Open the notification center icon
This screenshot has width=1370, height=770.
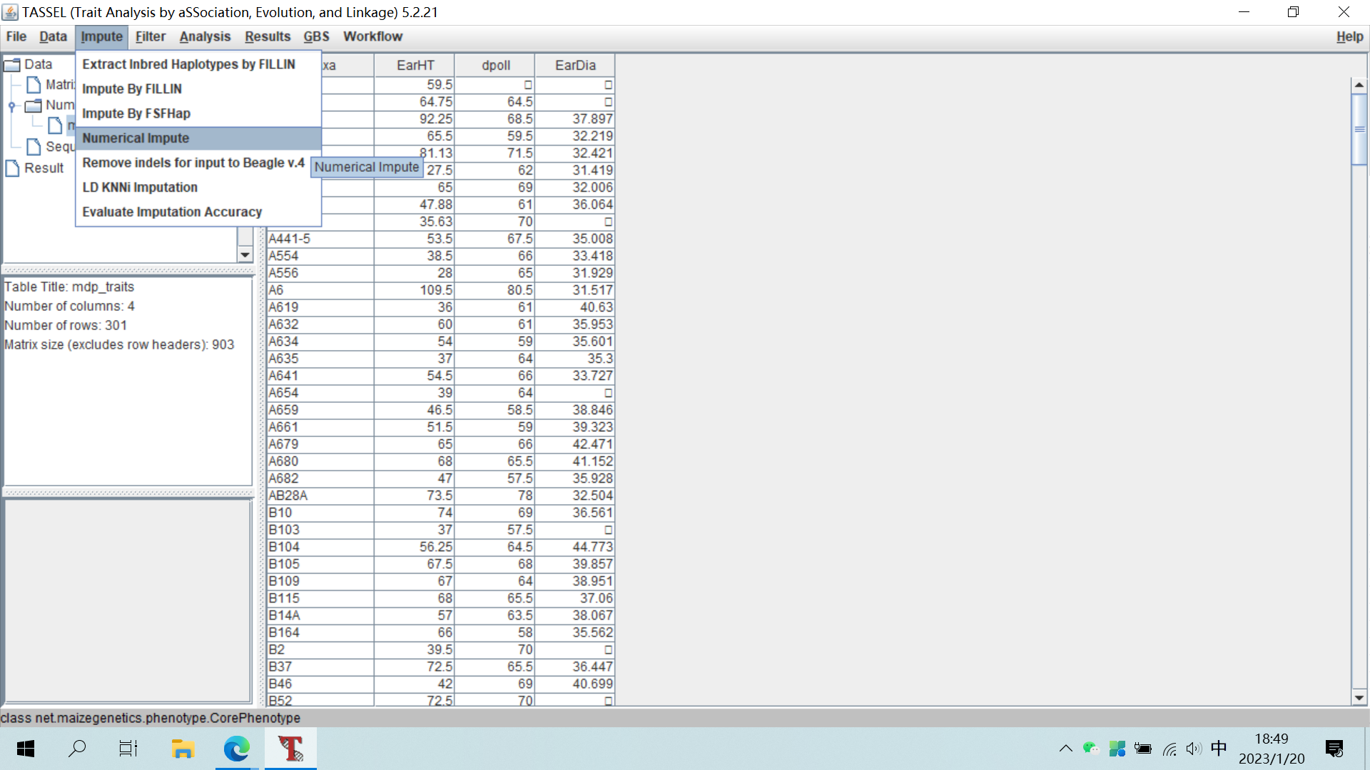point(1334,749)
